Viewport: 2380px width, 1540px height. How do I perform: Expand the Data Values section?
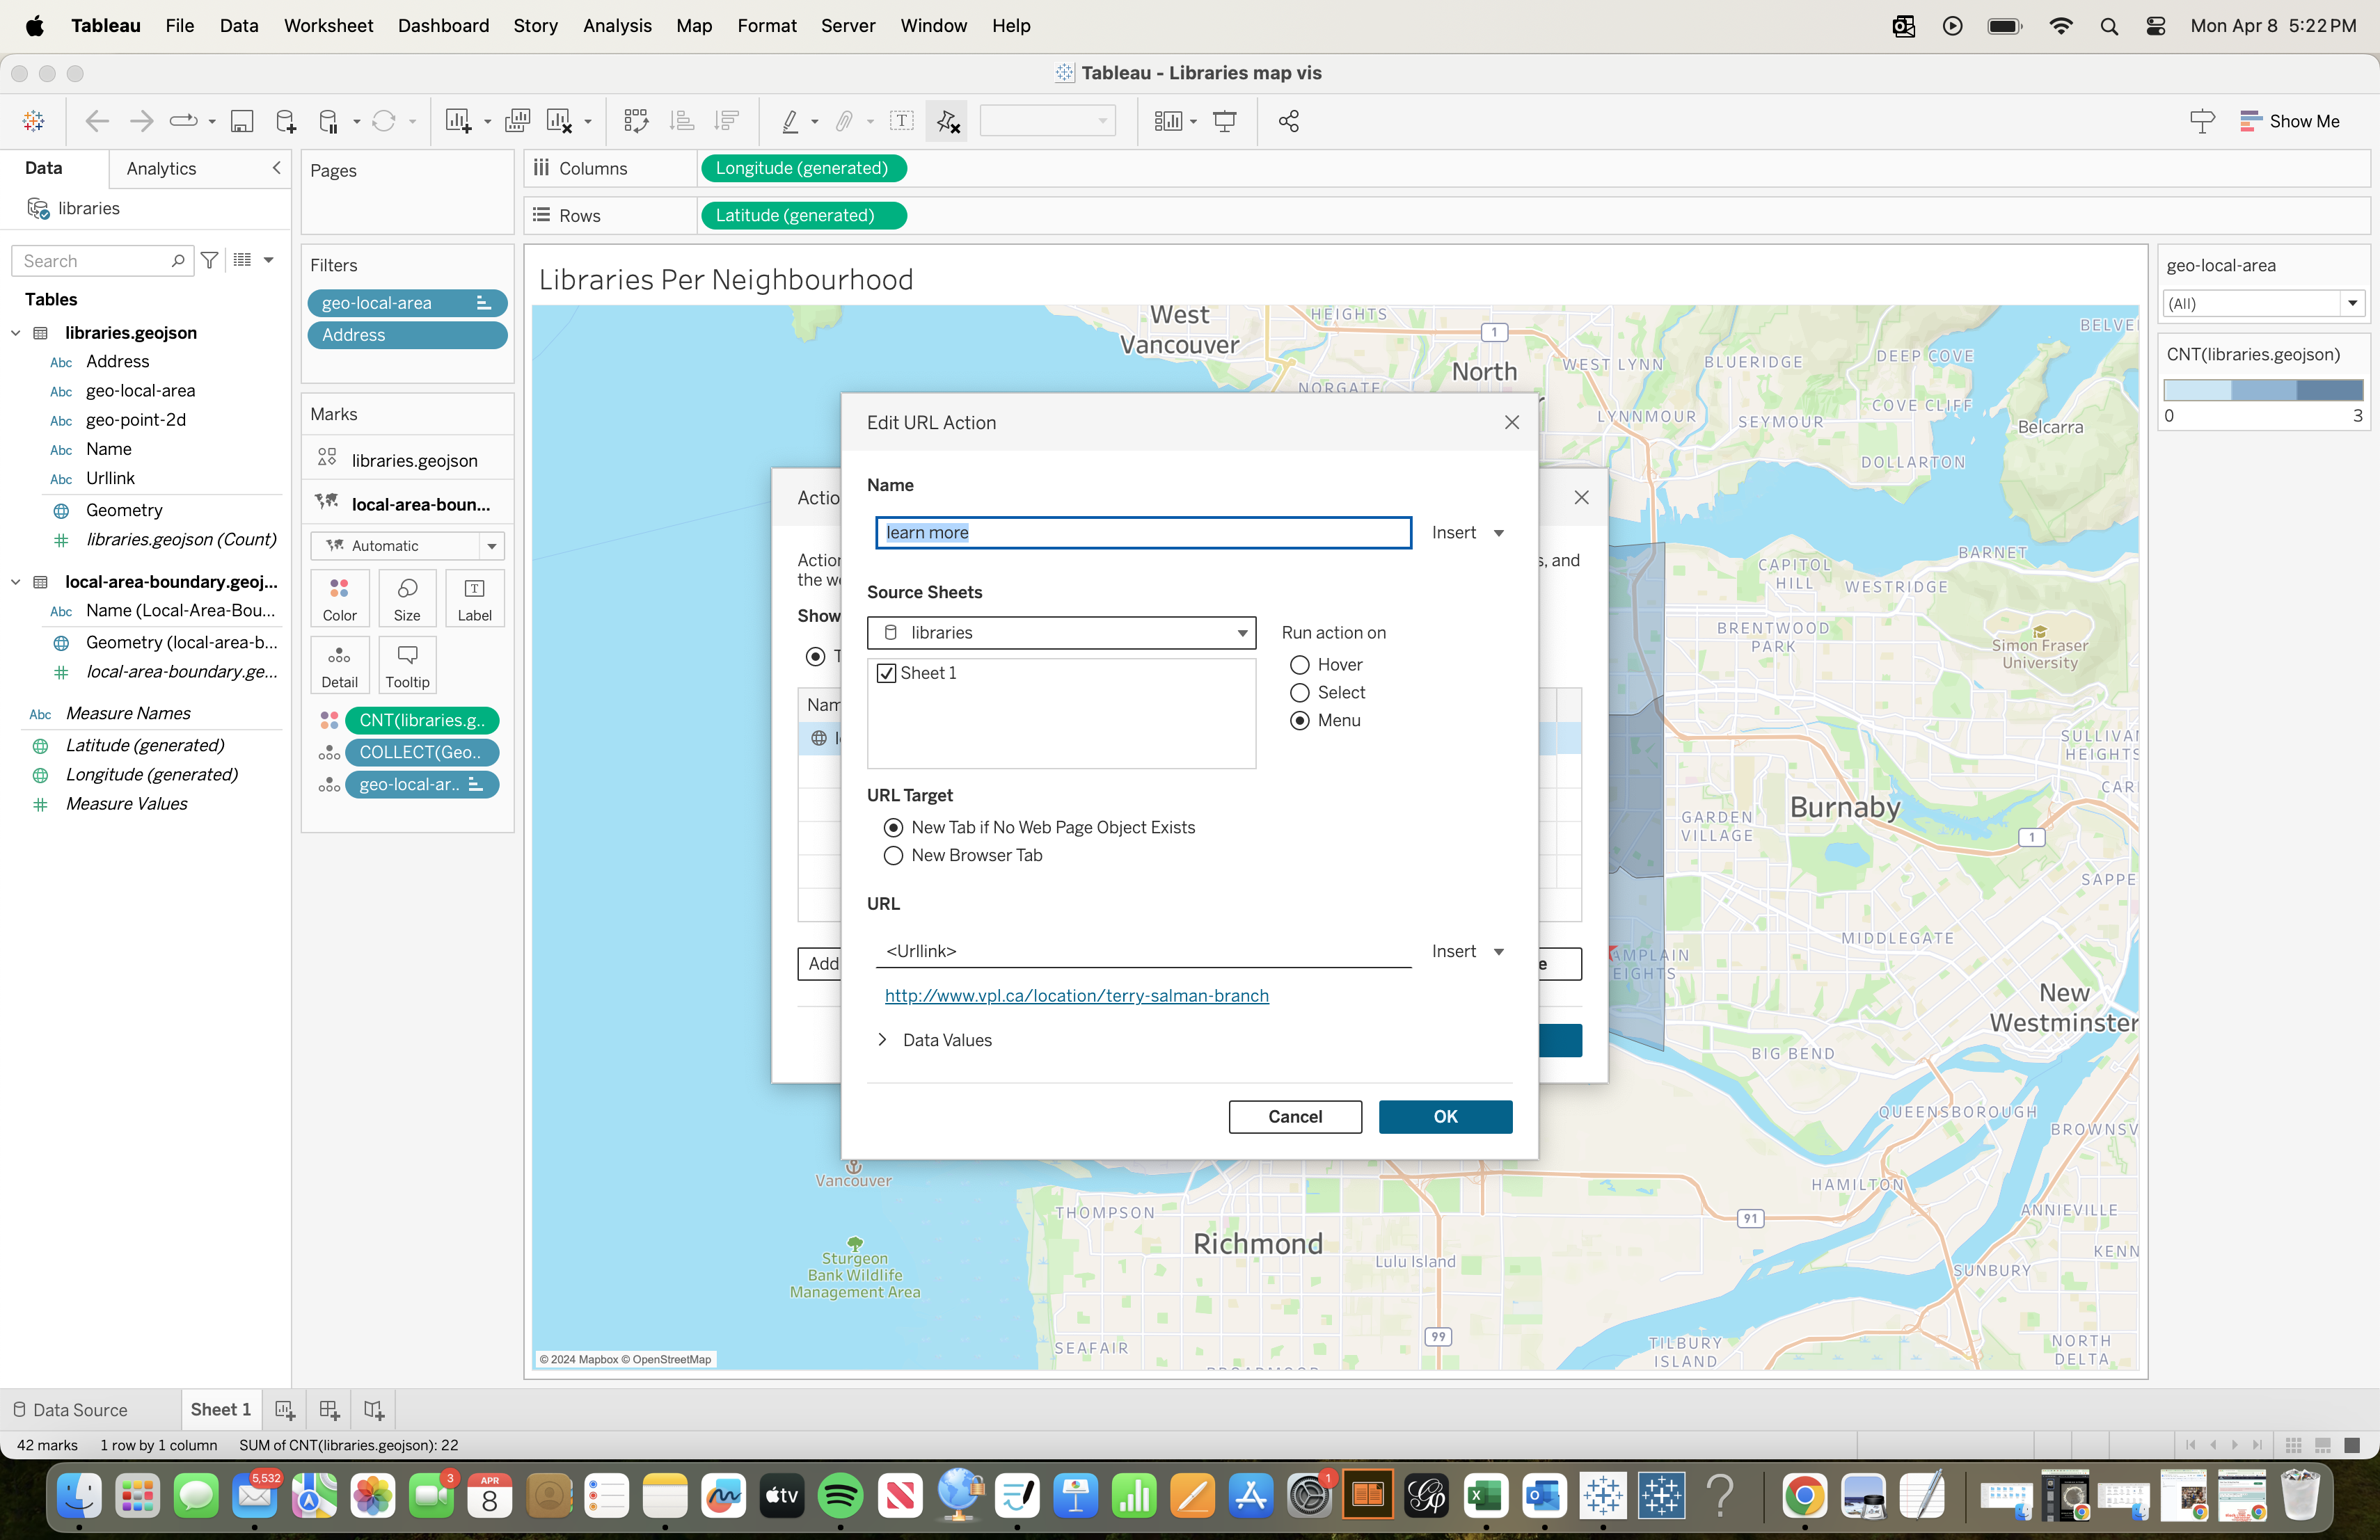[883, 1041]
